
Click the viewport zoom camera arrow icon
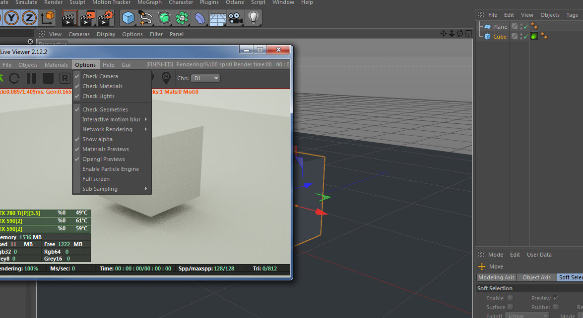tap(452, 34)
